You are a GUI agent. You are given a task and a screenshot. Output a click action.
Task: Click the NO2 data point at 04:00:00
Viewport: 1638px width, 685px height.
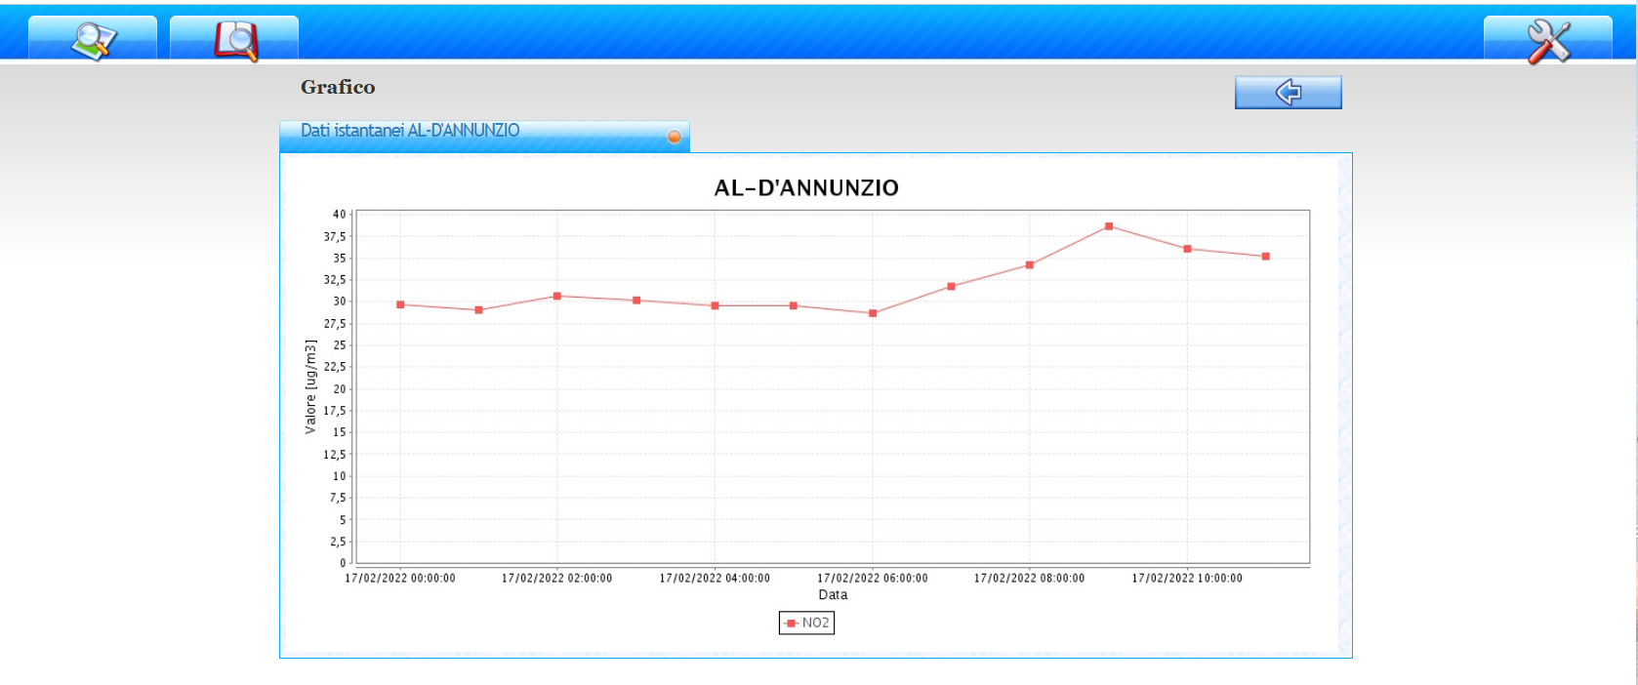[x=716, y=305]
